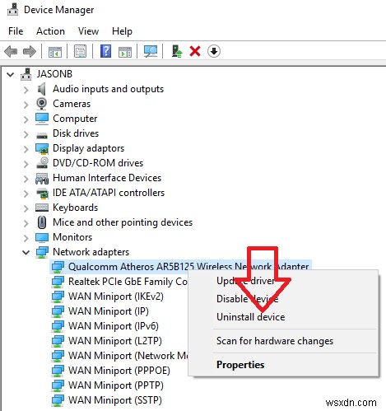Click the Properties sheet toolbar icon
Screen dimensions: 386x411
pyautogui.click(x=80, y=51)
